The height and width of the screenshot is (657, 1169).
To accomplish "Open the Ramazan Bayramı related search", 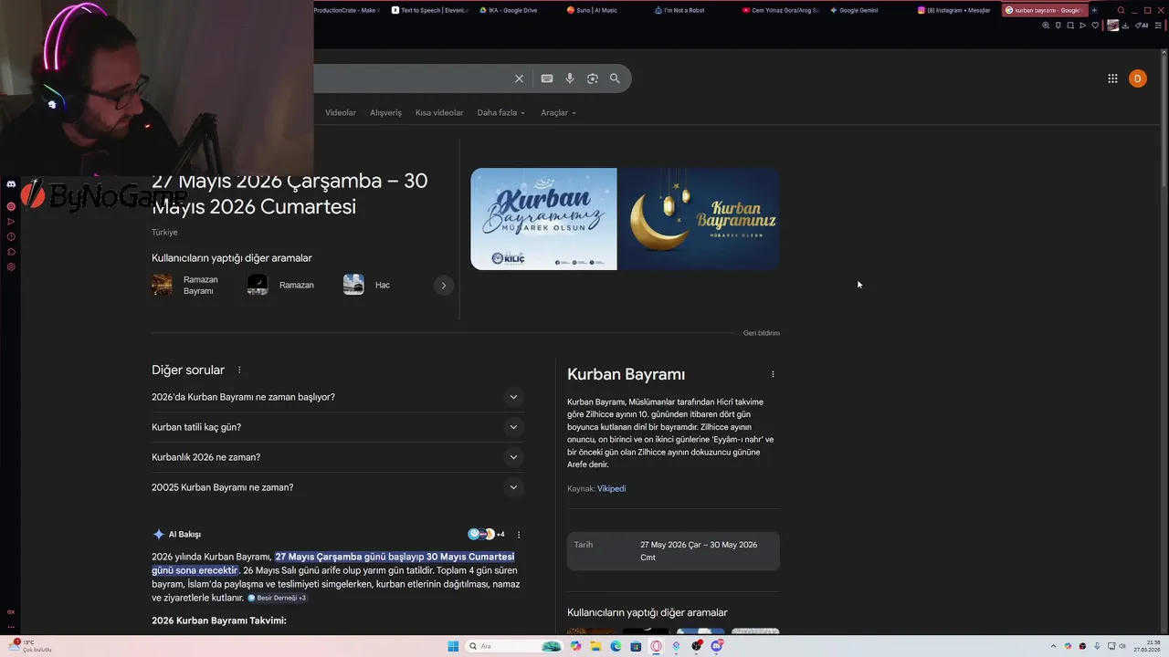I will [x=186, y=286].
